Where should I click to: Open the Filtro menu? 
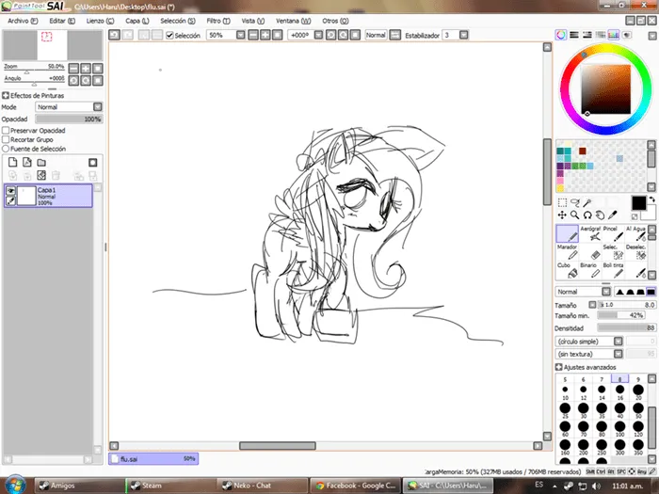pyautogui.click(x=218, y=21)
